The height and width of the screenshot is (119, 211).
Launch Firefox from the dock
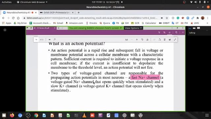[x=12, y=115]
